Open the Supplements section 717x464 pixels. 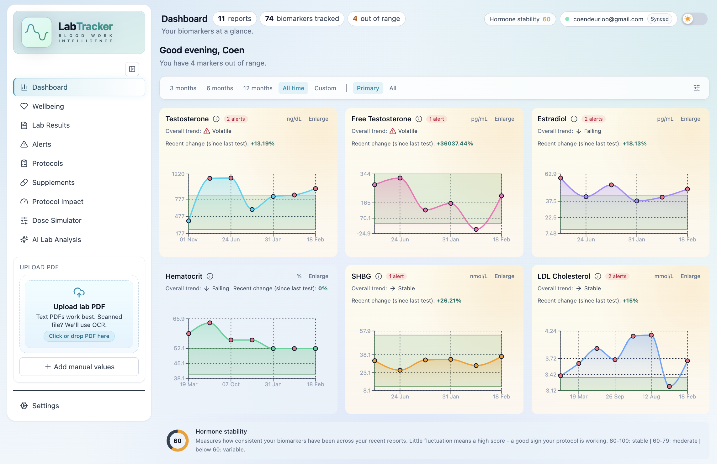pos(53,182)
